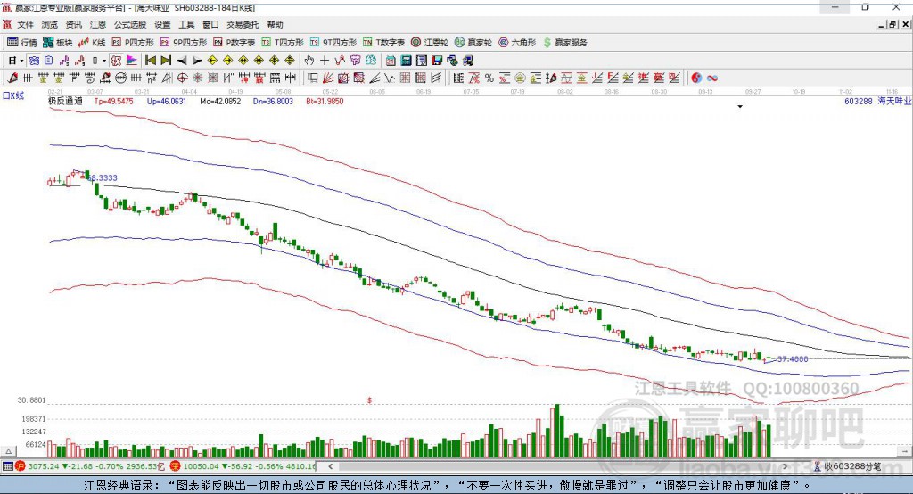Select the Gann fan lines tool

(x=328, y=78)
